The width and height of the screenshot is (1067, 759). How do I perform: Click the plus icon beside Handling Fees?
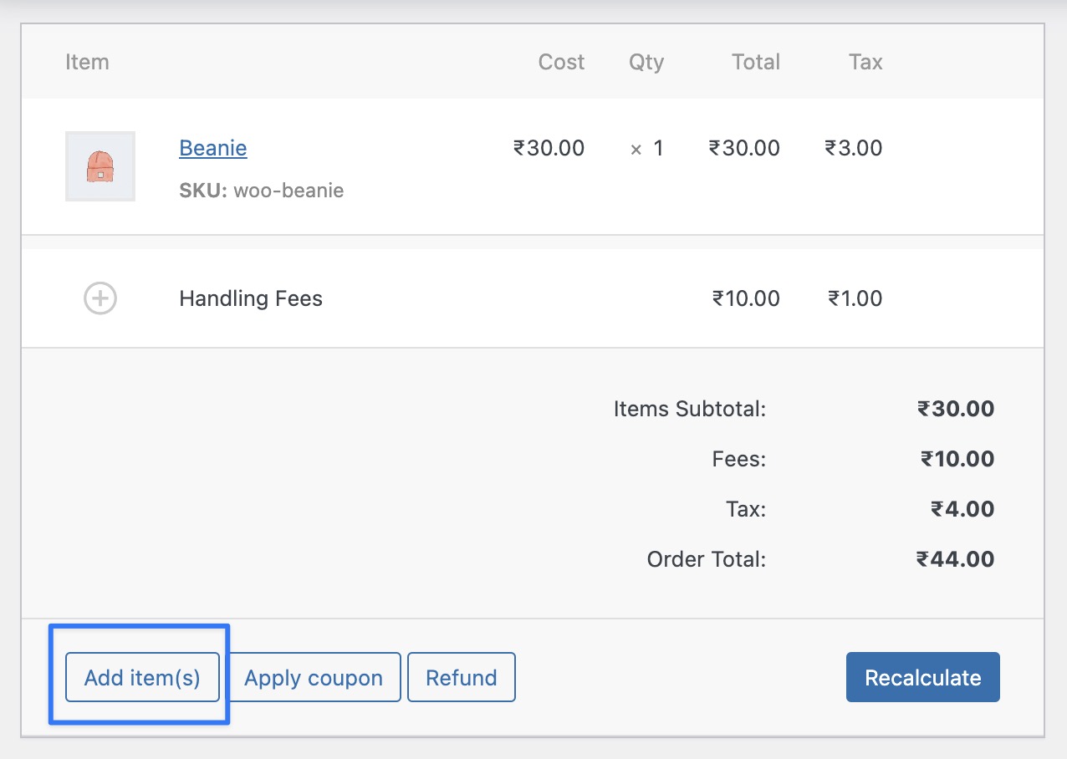[100, 298]
